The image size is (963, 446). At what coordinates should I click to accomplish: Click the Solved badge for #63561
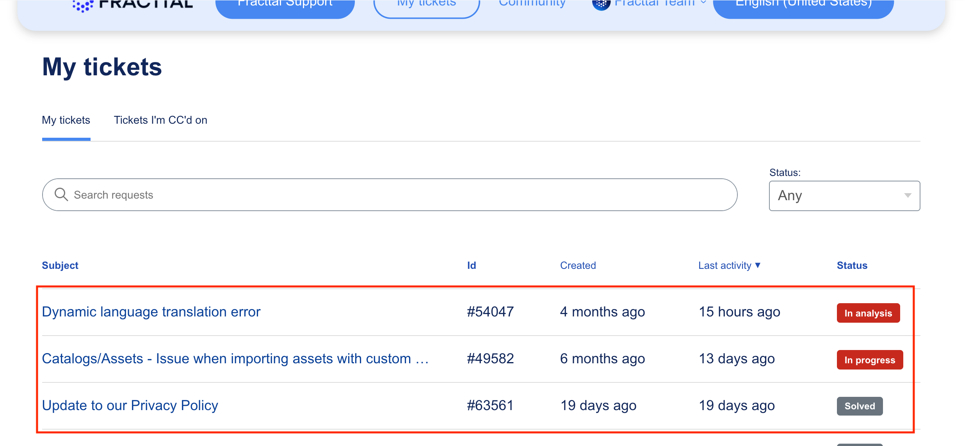click(860, 406)
